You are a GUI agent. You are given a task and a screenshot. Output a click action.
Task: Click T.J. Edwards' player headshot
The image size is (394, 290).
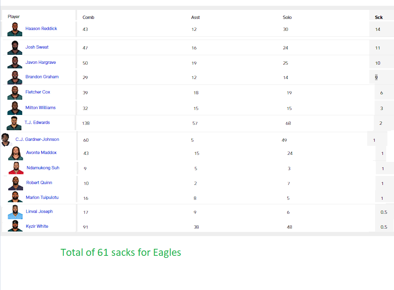point(14,123)
